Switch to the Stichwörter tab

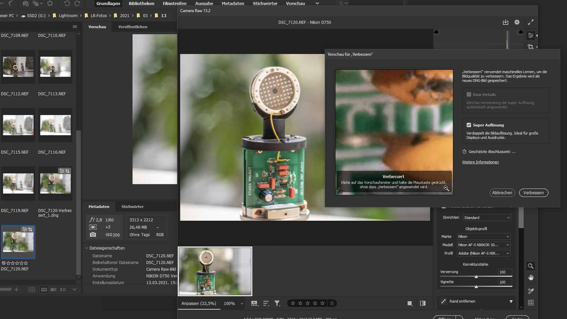point(132,207)
